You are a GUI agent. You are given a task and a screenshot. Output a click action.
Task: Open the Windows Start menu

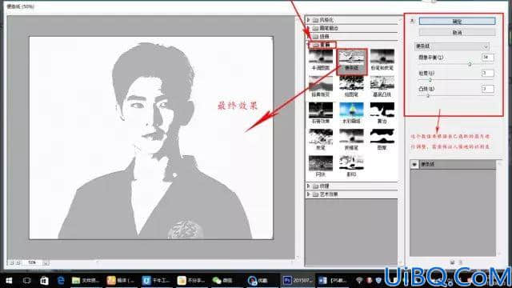click(x=9, y=281)
